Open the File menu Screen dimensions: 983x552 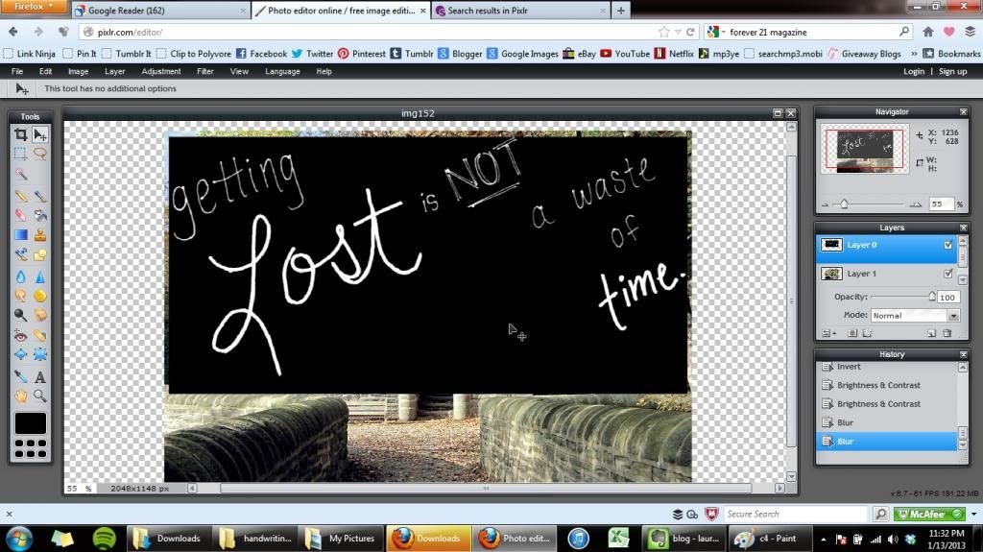[17, 71]
